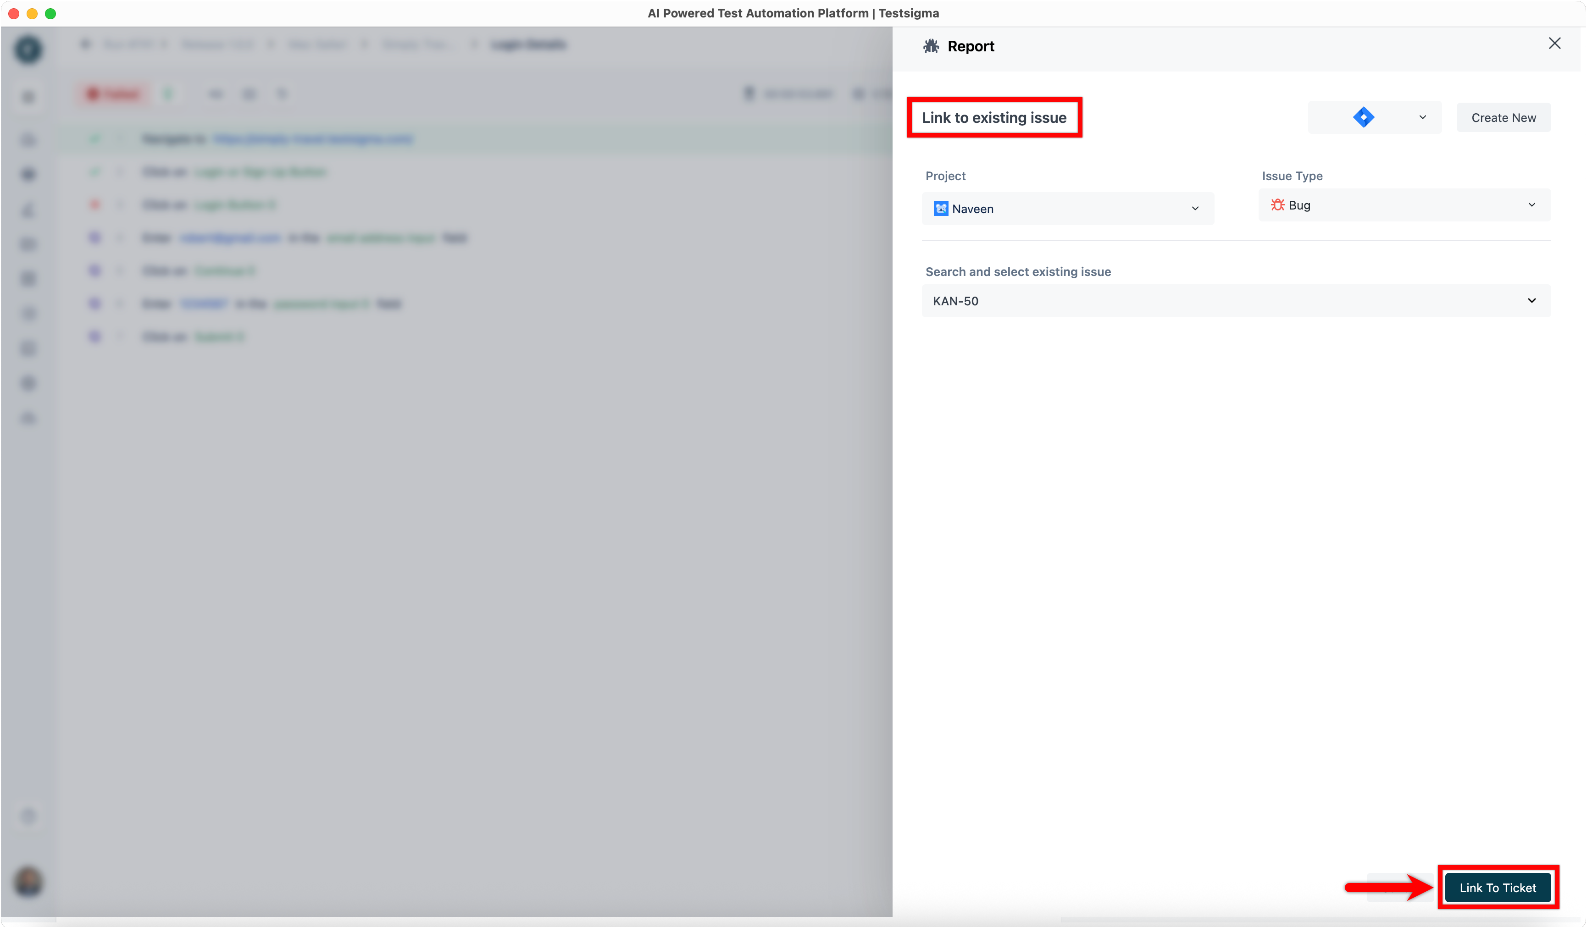Viewport: 1587px width, 927px height.
Task: Open the Project dropdown arrow
Action: pos(1195,208)
